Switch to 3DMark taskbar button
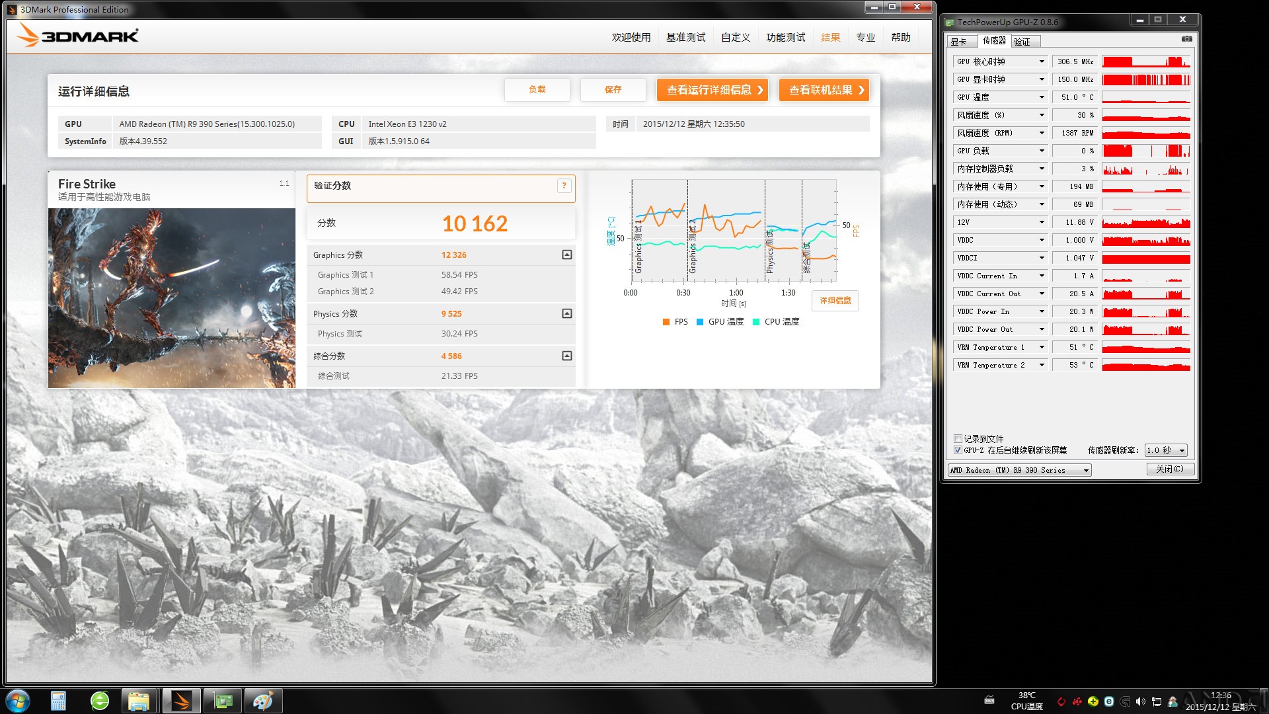Image resolution: width=1269 pixels, height=714 pixels. tap(181, 701)
